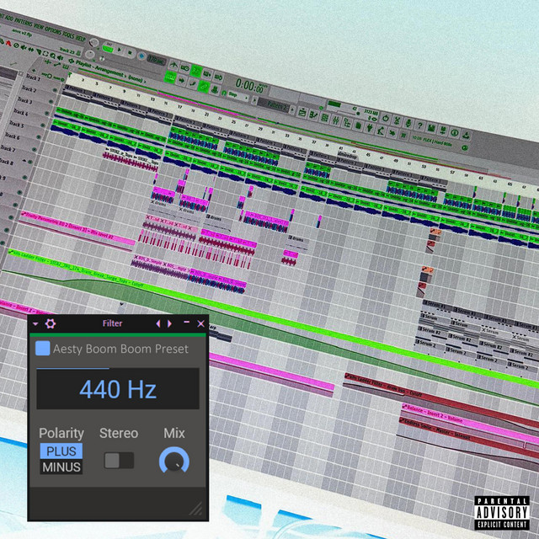This screenshot has height=539, width=539.
Task: Click the Mix knob
Action: tap(174, 461)
